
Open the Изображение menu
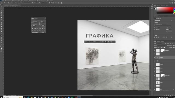click(15, 1)
